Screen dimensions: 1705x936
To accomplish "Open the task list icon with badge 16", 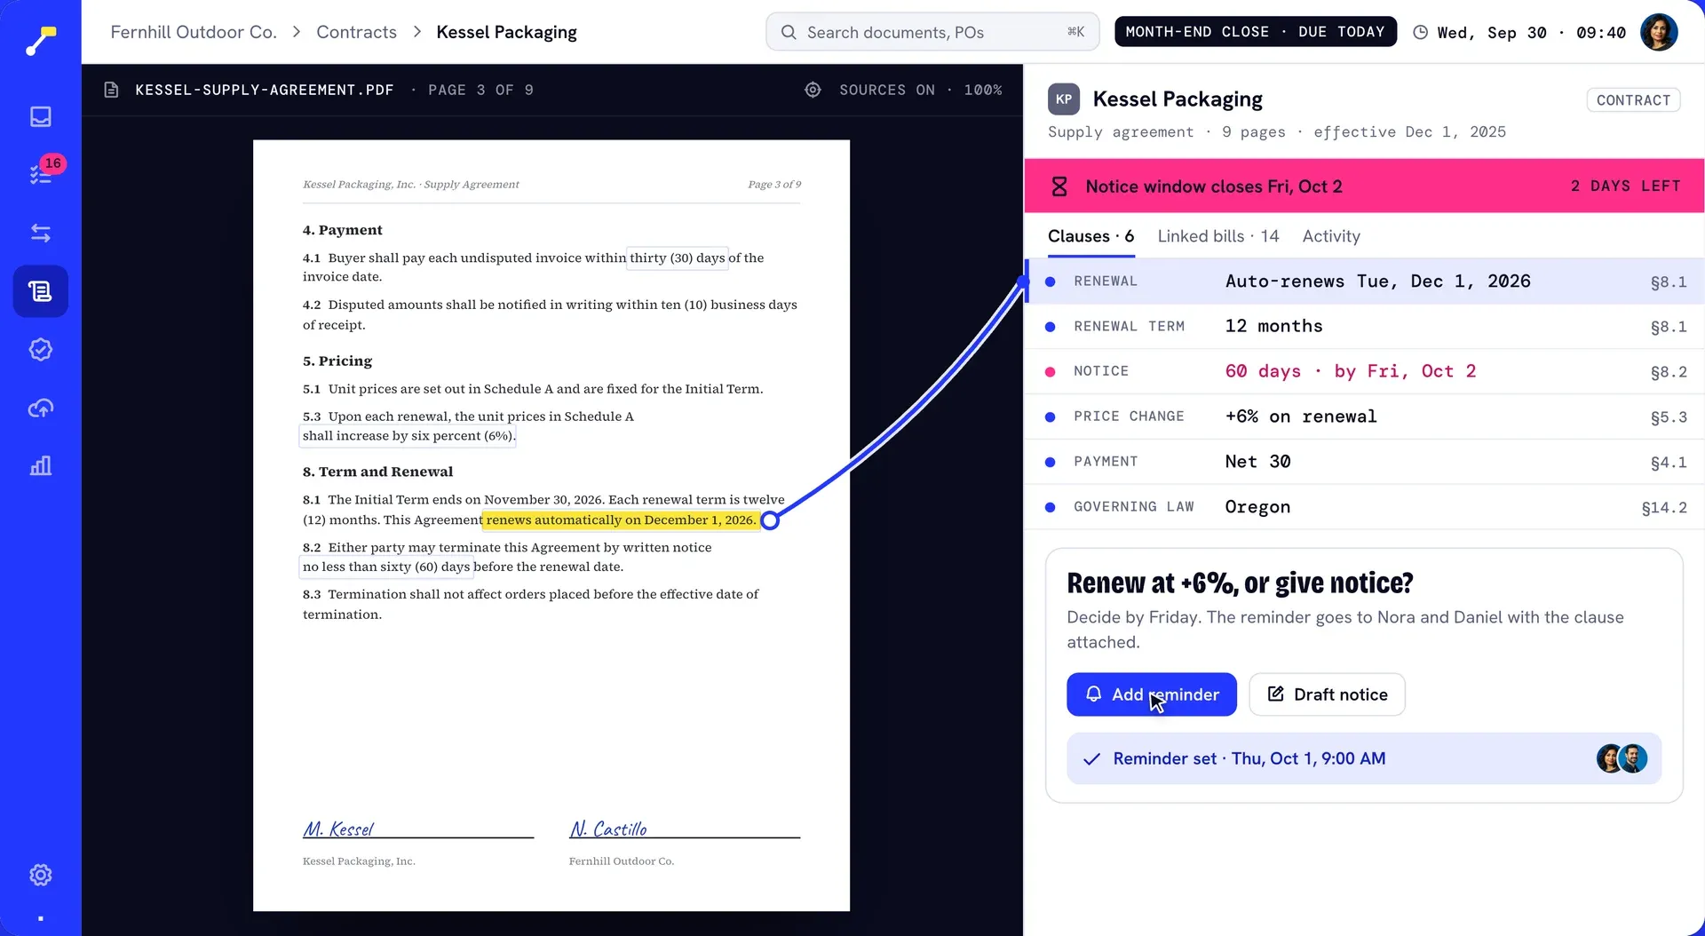I will [x=41, y=174].
